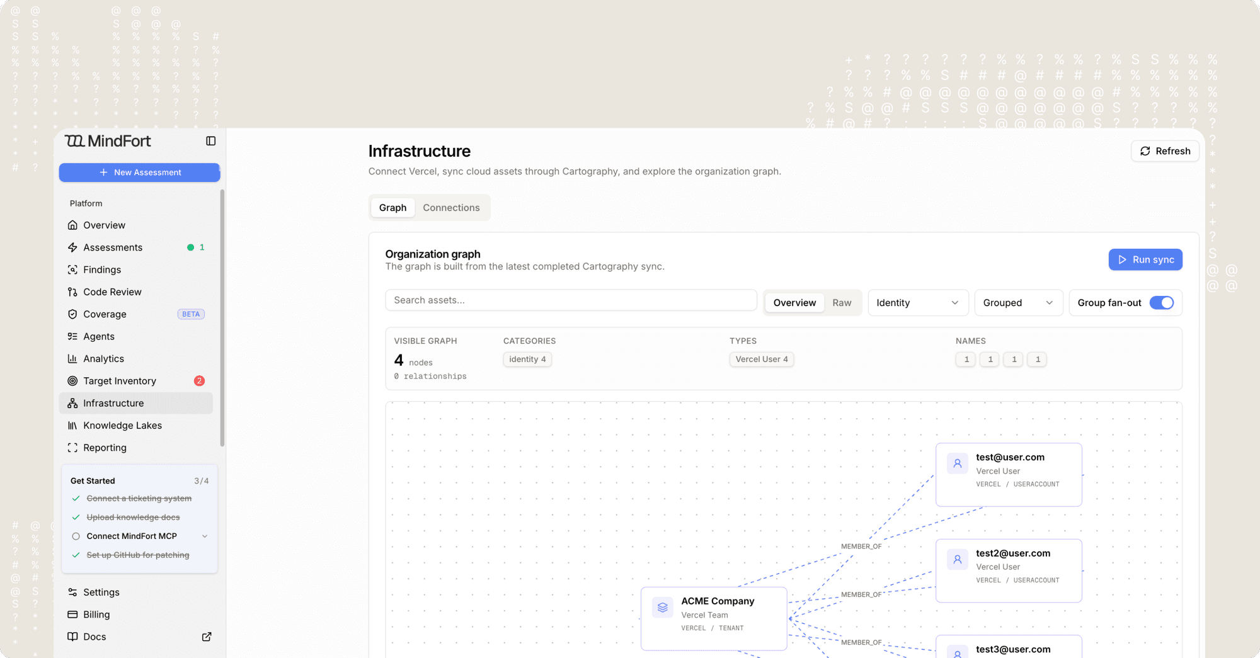Viewport: 1260px width, 658px height.
Task: Open the Overview home icon
Action: (x=72, y=225)
